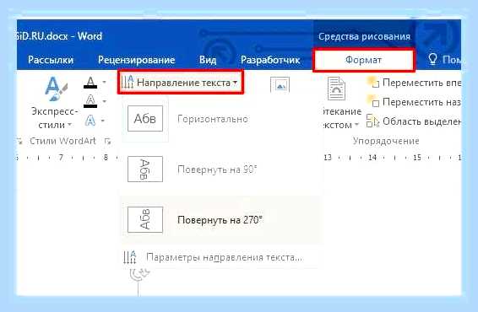Click the Переместить вперед button
Image resolution: width=478 pixels, height=312 pixels.
coord(415,83)
